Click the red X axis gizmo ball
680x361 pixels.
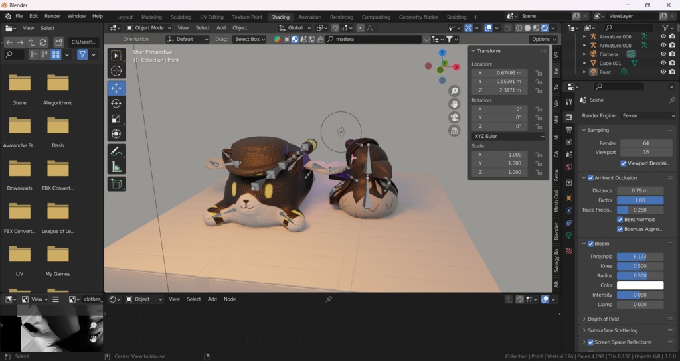click(456, 67)
